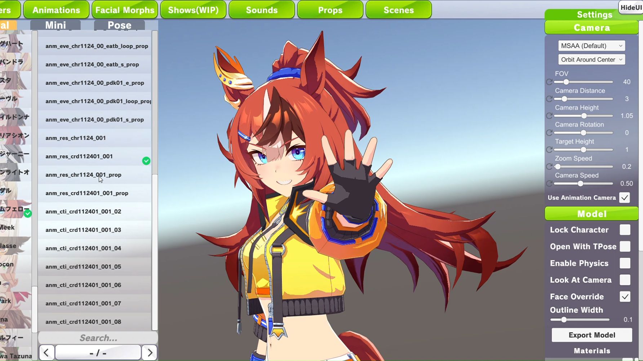Image resolution: width=643 pixels, height=361 pixels.
Task: Adjust the Camera Height slider
Action: 584,116
